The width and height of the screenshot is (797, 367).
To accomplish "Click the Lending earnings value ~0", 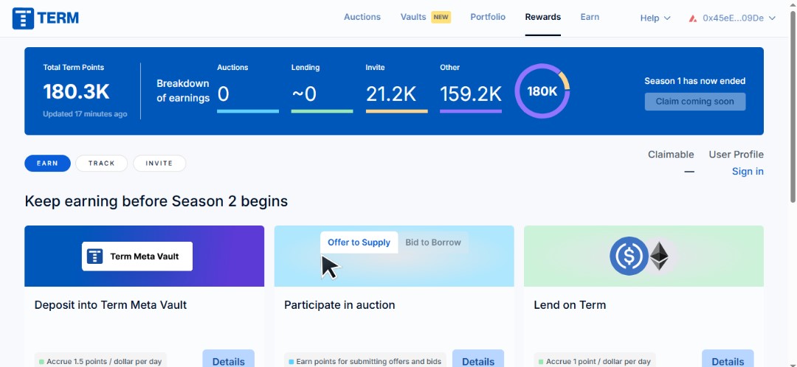I will pos(304,94).
